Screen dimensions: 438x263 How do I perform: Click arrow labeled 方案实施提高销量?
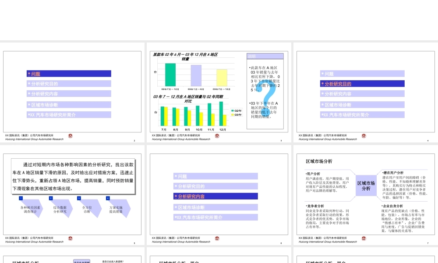117,209
